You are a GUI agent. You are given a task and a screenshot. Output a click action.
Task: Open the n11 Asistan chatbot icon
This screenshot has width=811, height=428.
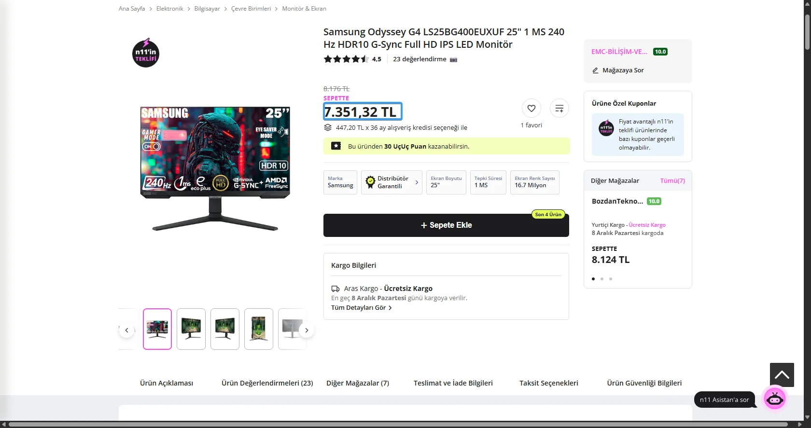pyautogui.click(x=775, y=399)
